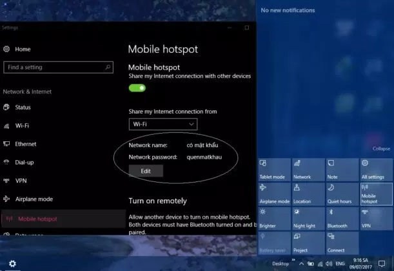Click the Airplane icon in sidebar

coord(6,199)
